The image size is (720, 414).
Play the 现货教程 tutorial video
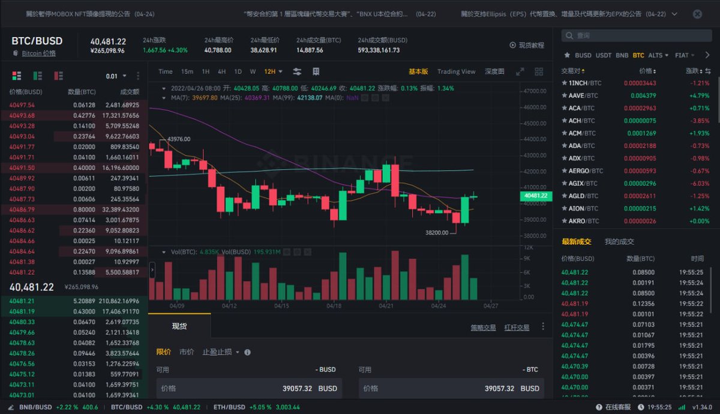coord(527,45)
